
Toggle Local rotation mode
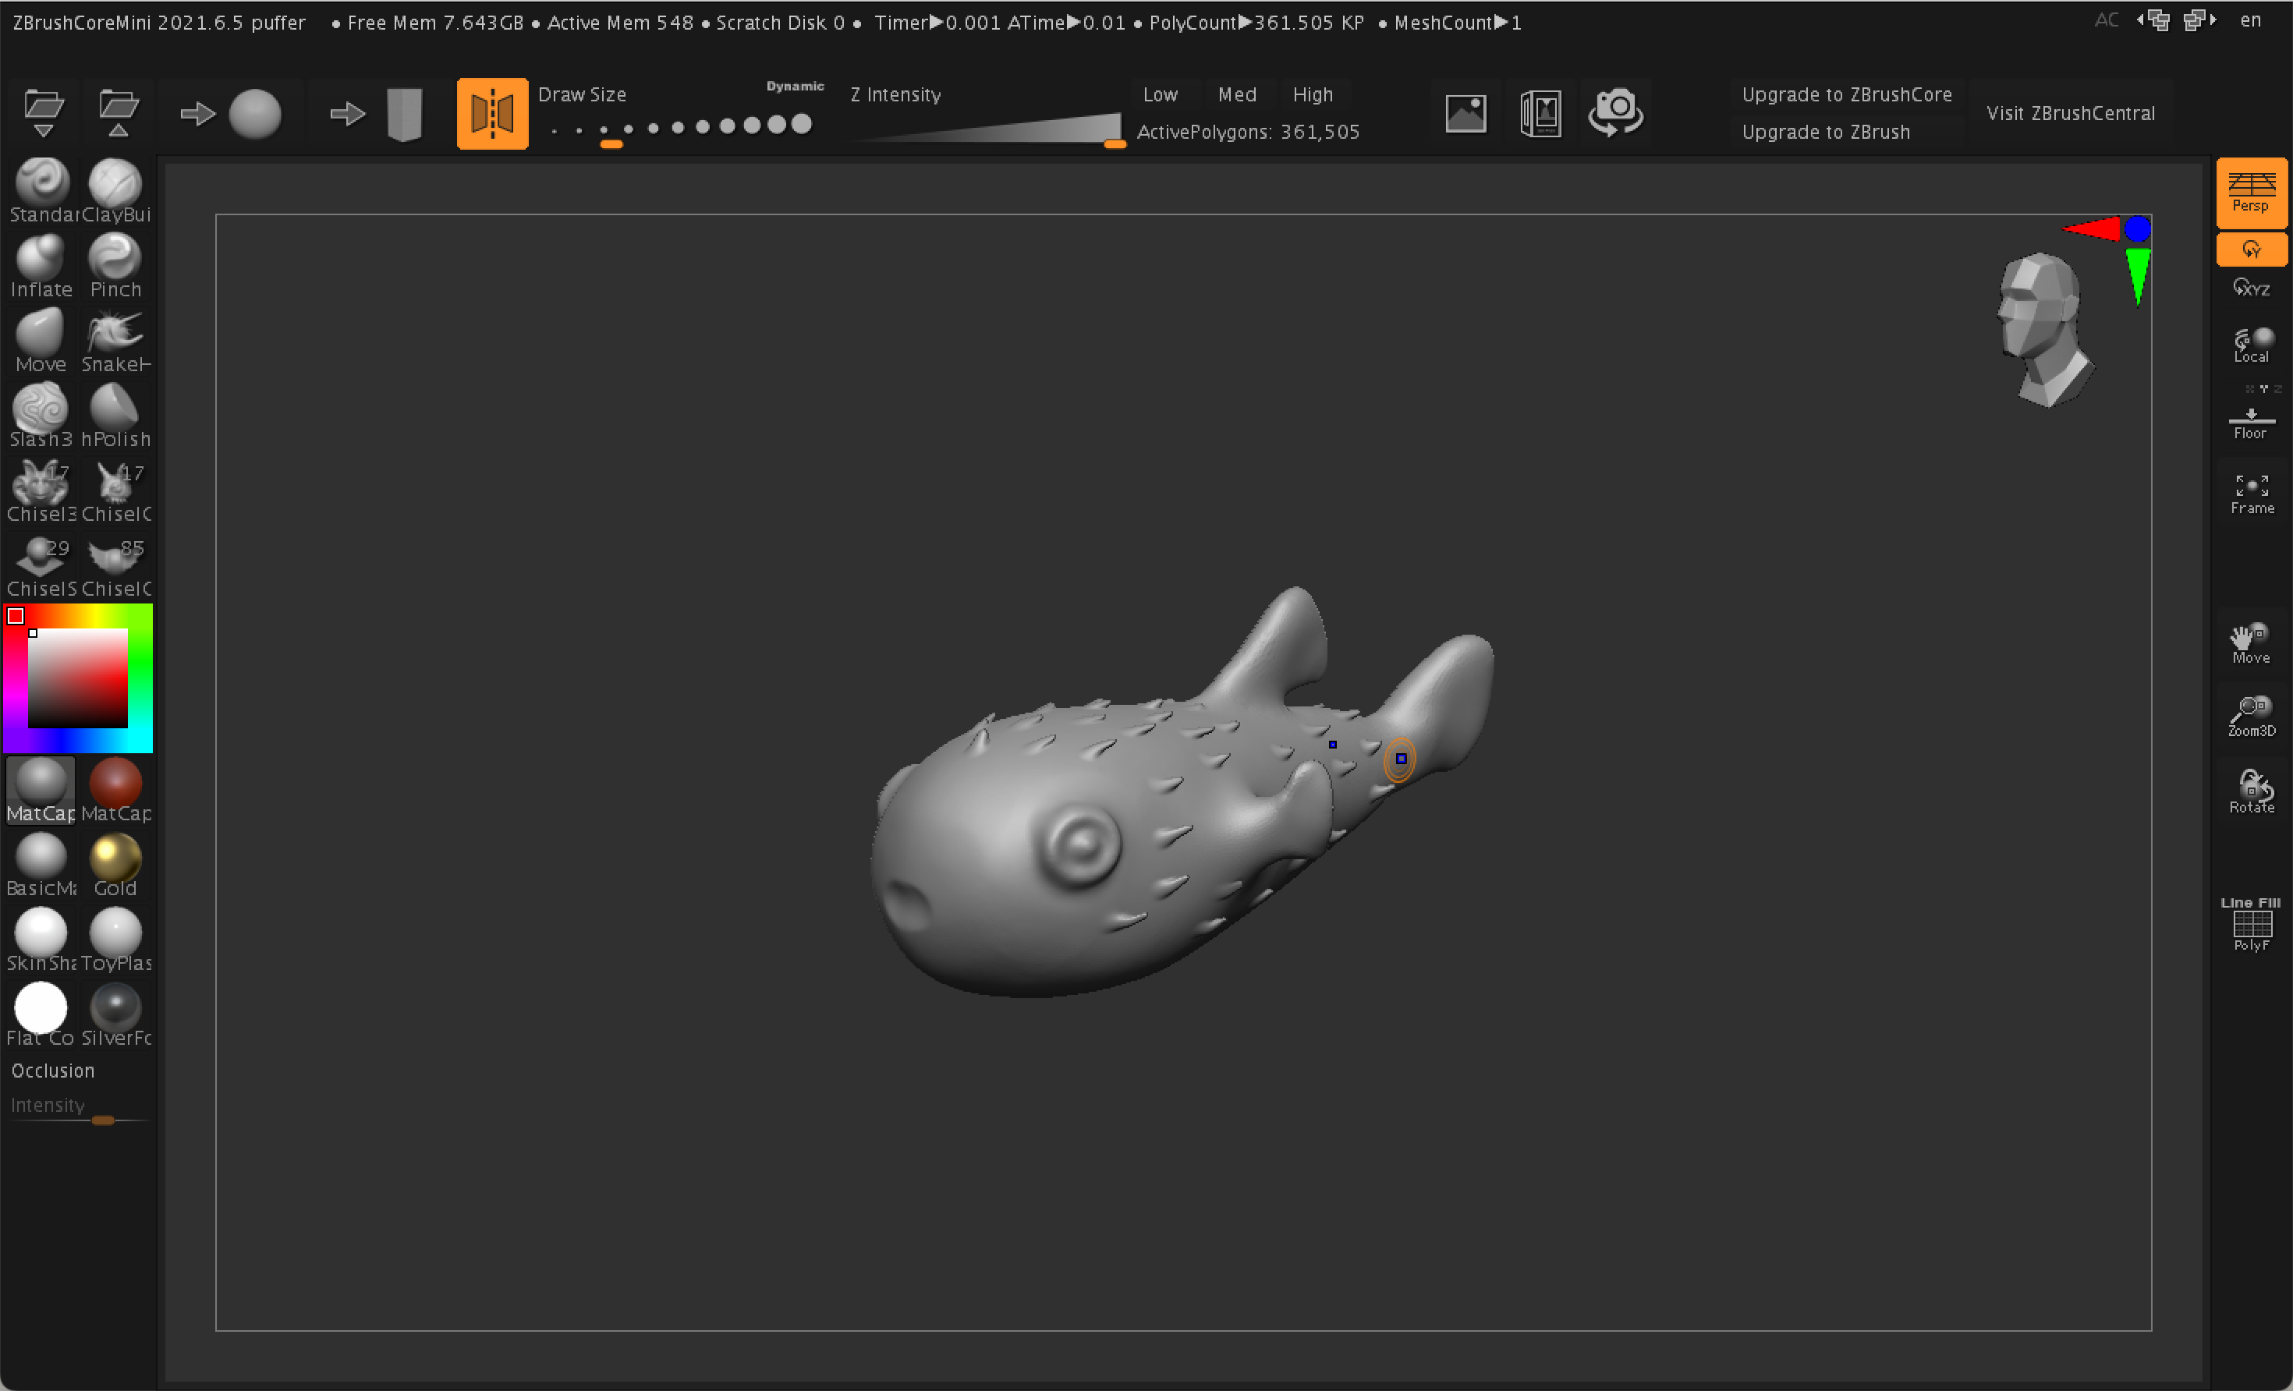click(x=2251, y=345)
